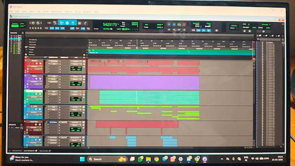Mute the E. GTR track
Viewport: 295px width, 166px height.
pos(40,109)
